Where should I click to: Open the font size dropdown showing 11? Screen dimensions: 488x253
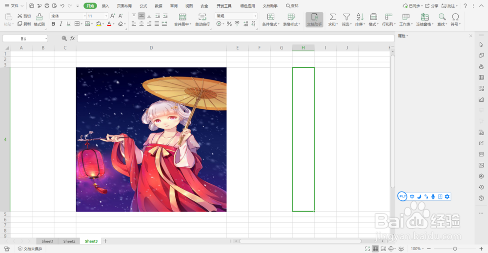click(106, 16)
